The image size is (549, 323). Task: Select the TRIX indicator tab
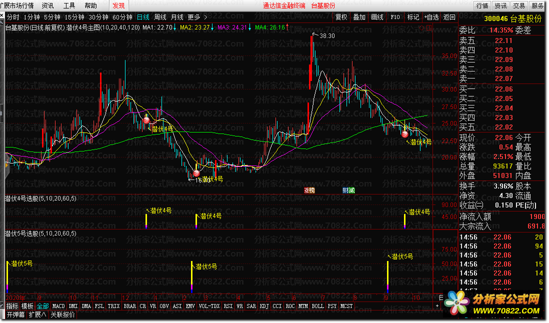click(x=113, y=306)
